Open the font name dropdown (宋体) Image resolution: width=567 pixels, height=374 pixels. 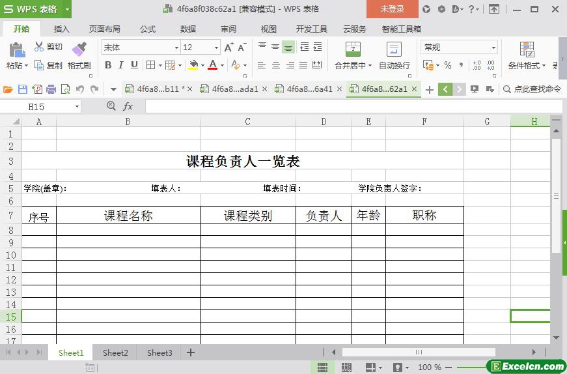pos(176,48)
